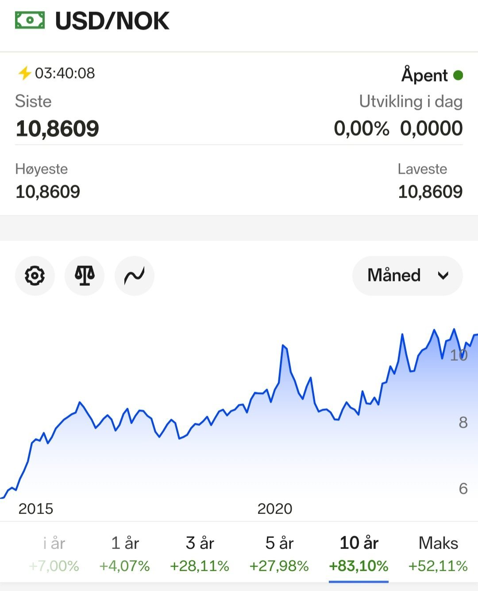Image resolution: width=478 pixels, height=591 pixels.
Task: Show the Maks full history range
Action: 438,553
